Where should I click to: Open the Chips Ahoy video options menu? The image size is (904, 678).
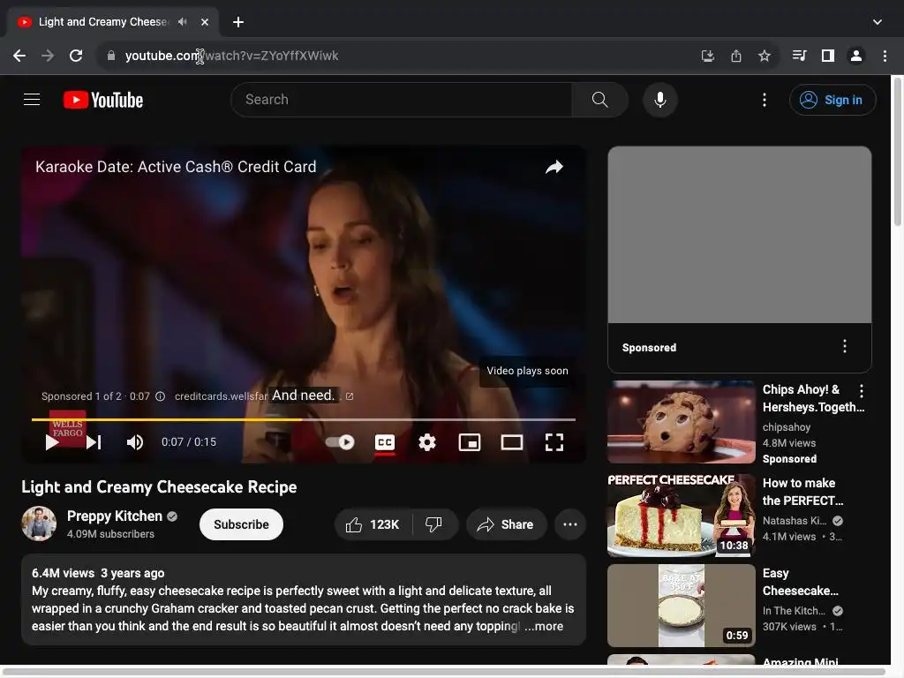tap(862, 391)
